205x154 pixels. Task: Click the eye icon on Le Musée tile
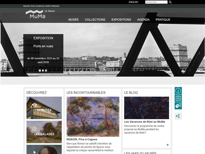click(35, 105)
